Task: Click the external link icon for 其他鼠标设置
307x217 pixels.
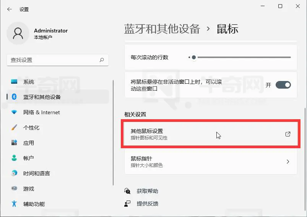Action: pyautogui.click(x=288, y=134)
